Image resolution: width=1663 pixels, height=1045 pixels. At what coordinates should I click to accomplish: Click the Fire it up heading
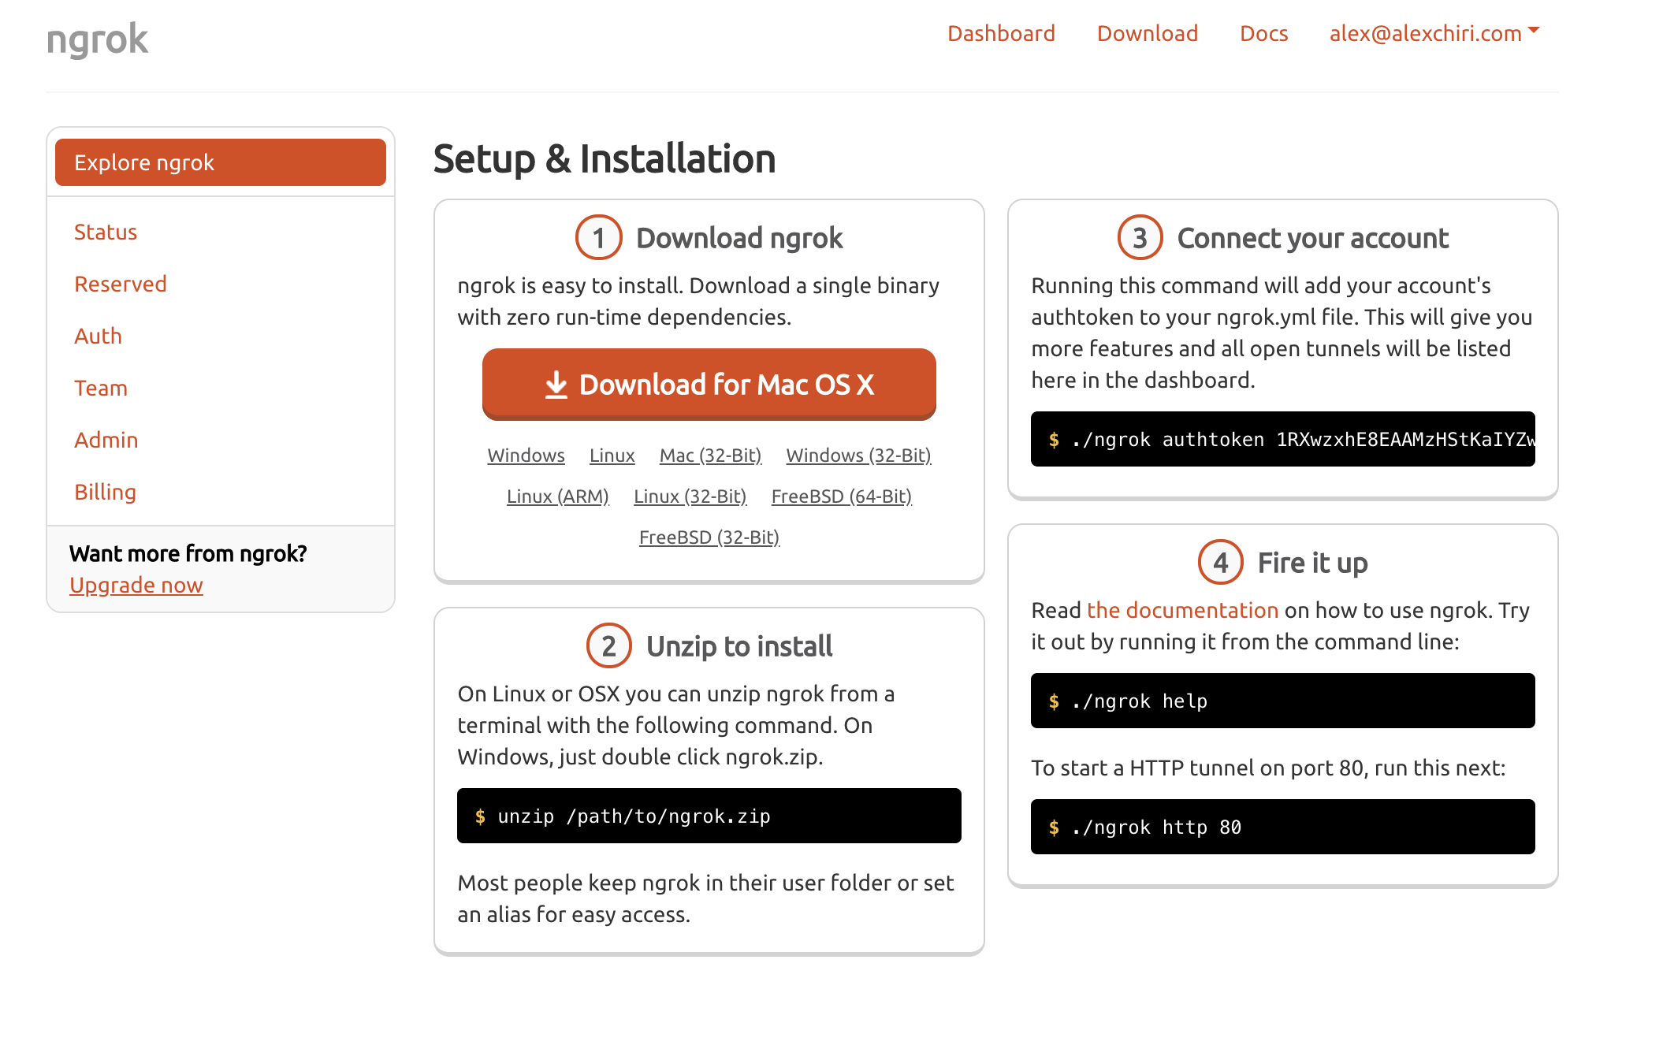tap(1312, 563)
